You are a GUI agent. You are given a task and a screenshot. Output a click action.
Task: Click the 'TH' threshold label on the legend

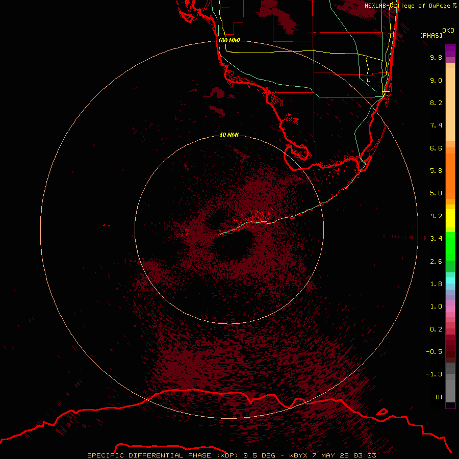[438, 397]
